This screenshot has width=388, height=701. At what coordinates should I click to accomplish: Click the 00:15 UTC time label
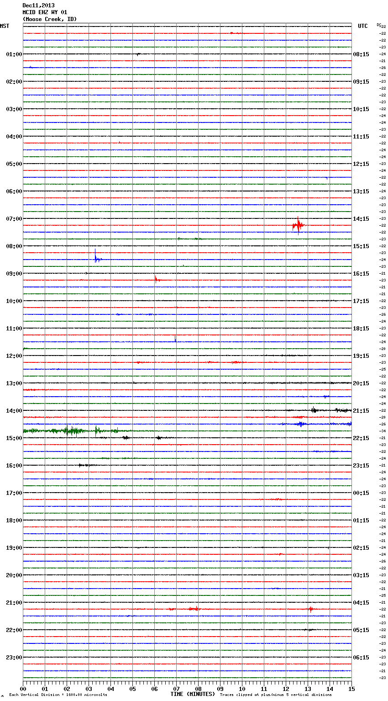tap(361, 493)
